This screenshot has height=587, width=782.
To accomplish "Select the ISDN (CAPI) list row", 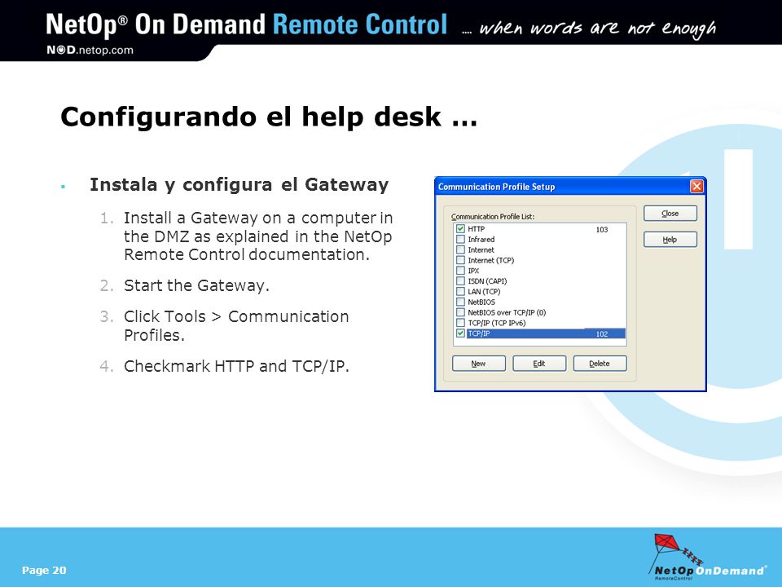I will click(x=540, y=281).
